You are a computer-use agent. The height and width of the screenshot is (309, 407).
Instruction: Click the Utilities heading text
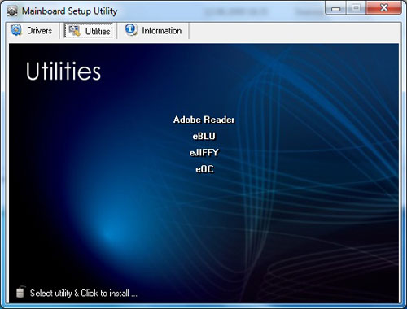click(63, 71)
